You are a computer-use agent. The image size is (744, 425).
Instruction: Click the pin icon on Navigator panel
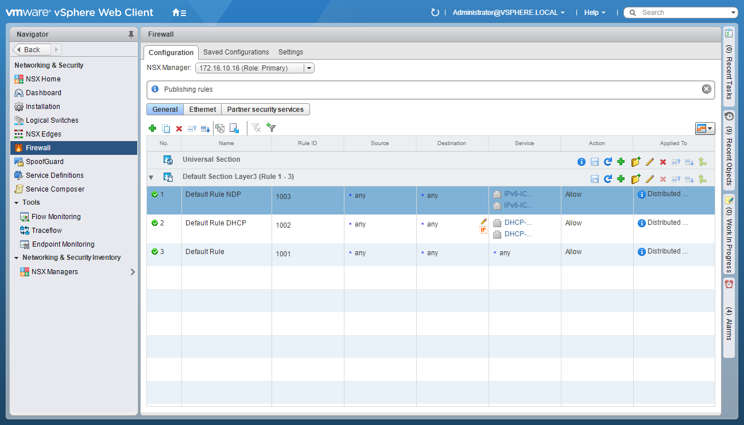tap(131, 34)
